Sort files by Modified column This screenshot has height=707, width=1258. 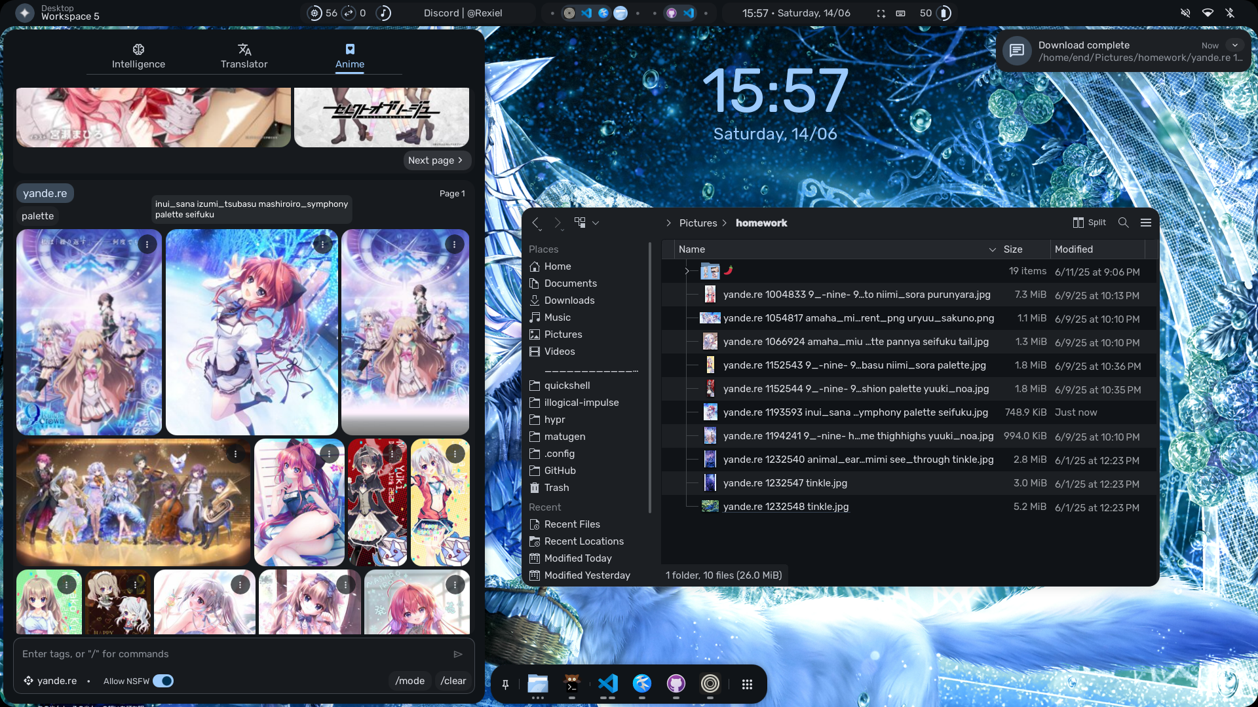click(x=1097, y=249)
